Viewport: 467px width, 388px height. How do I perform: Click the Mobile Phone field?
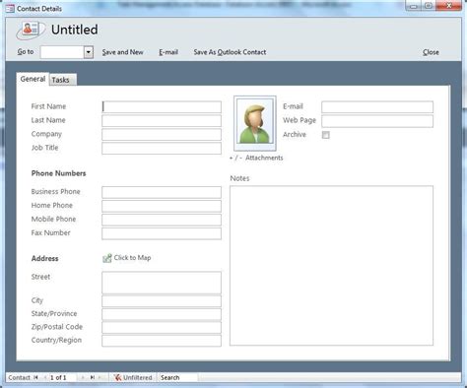(162, 220)
